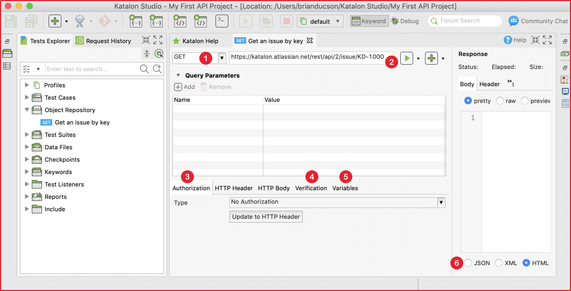Click the Save All toolbar icon

point(31,21)
